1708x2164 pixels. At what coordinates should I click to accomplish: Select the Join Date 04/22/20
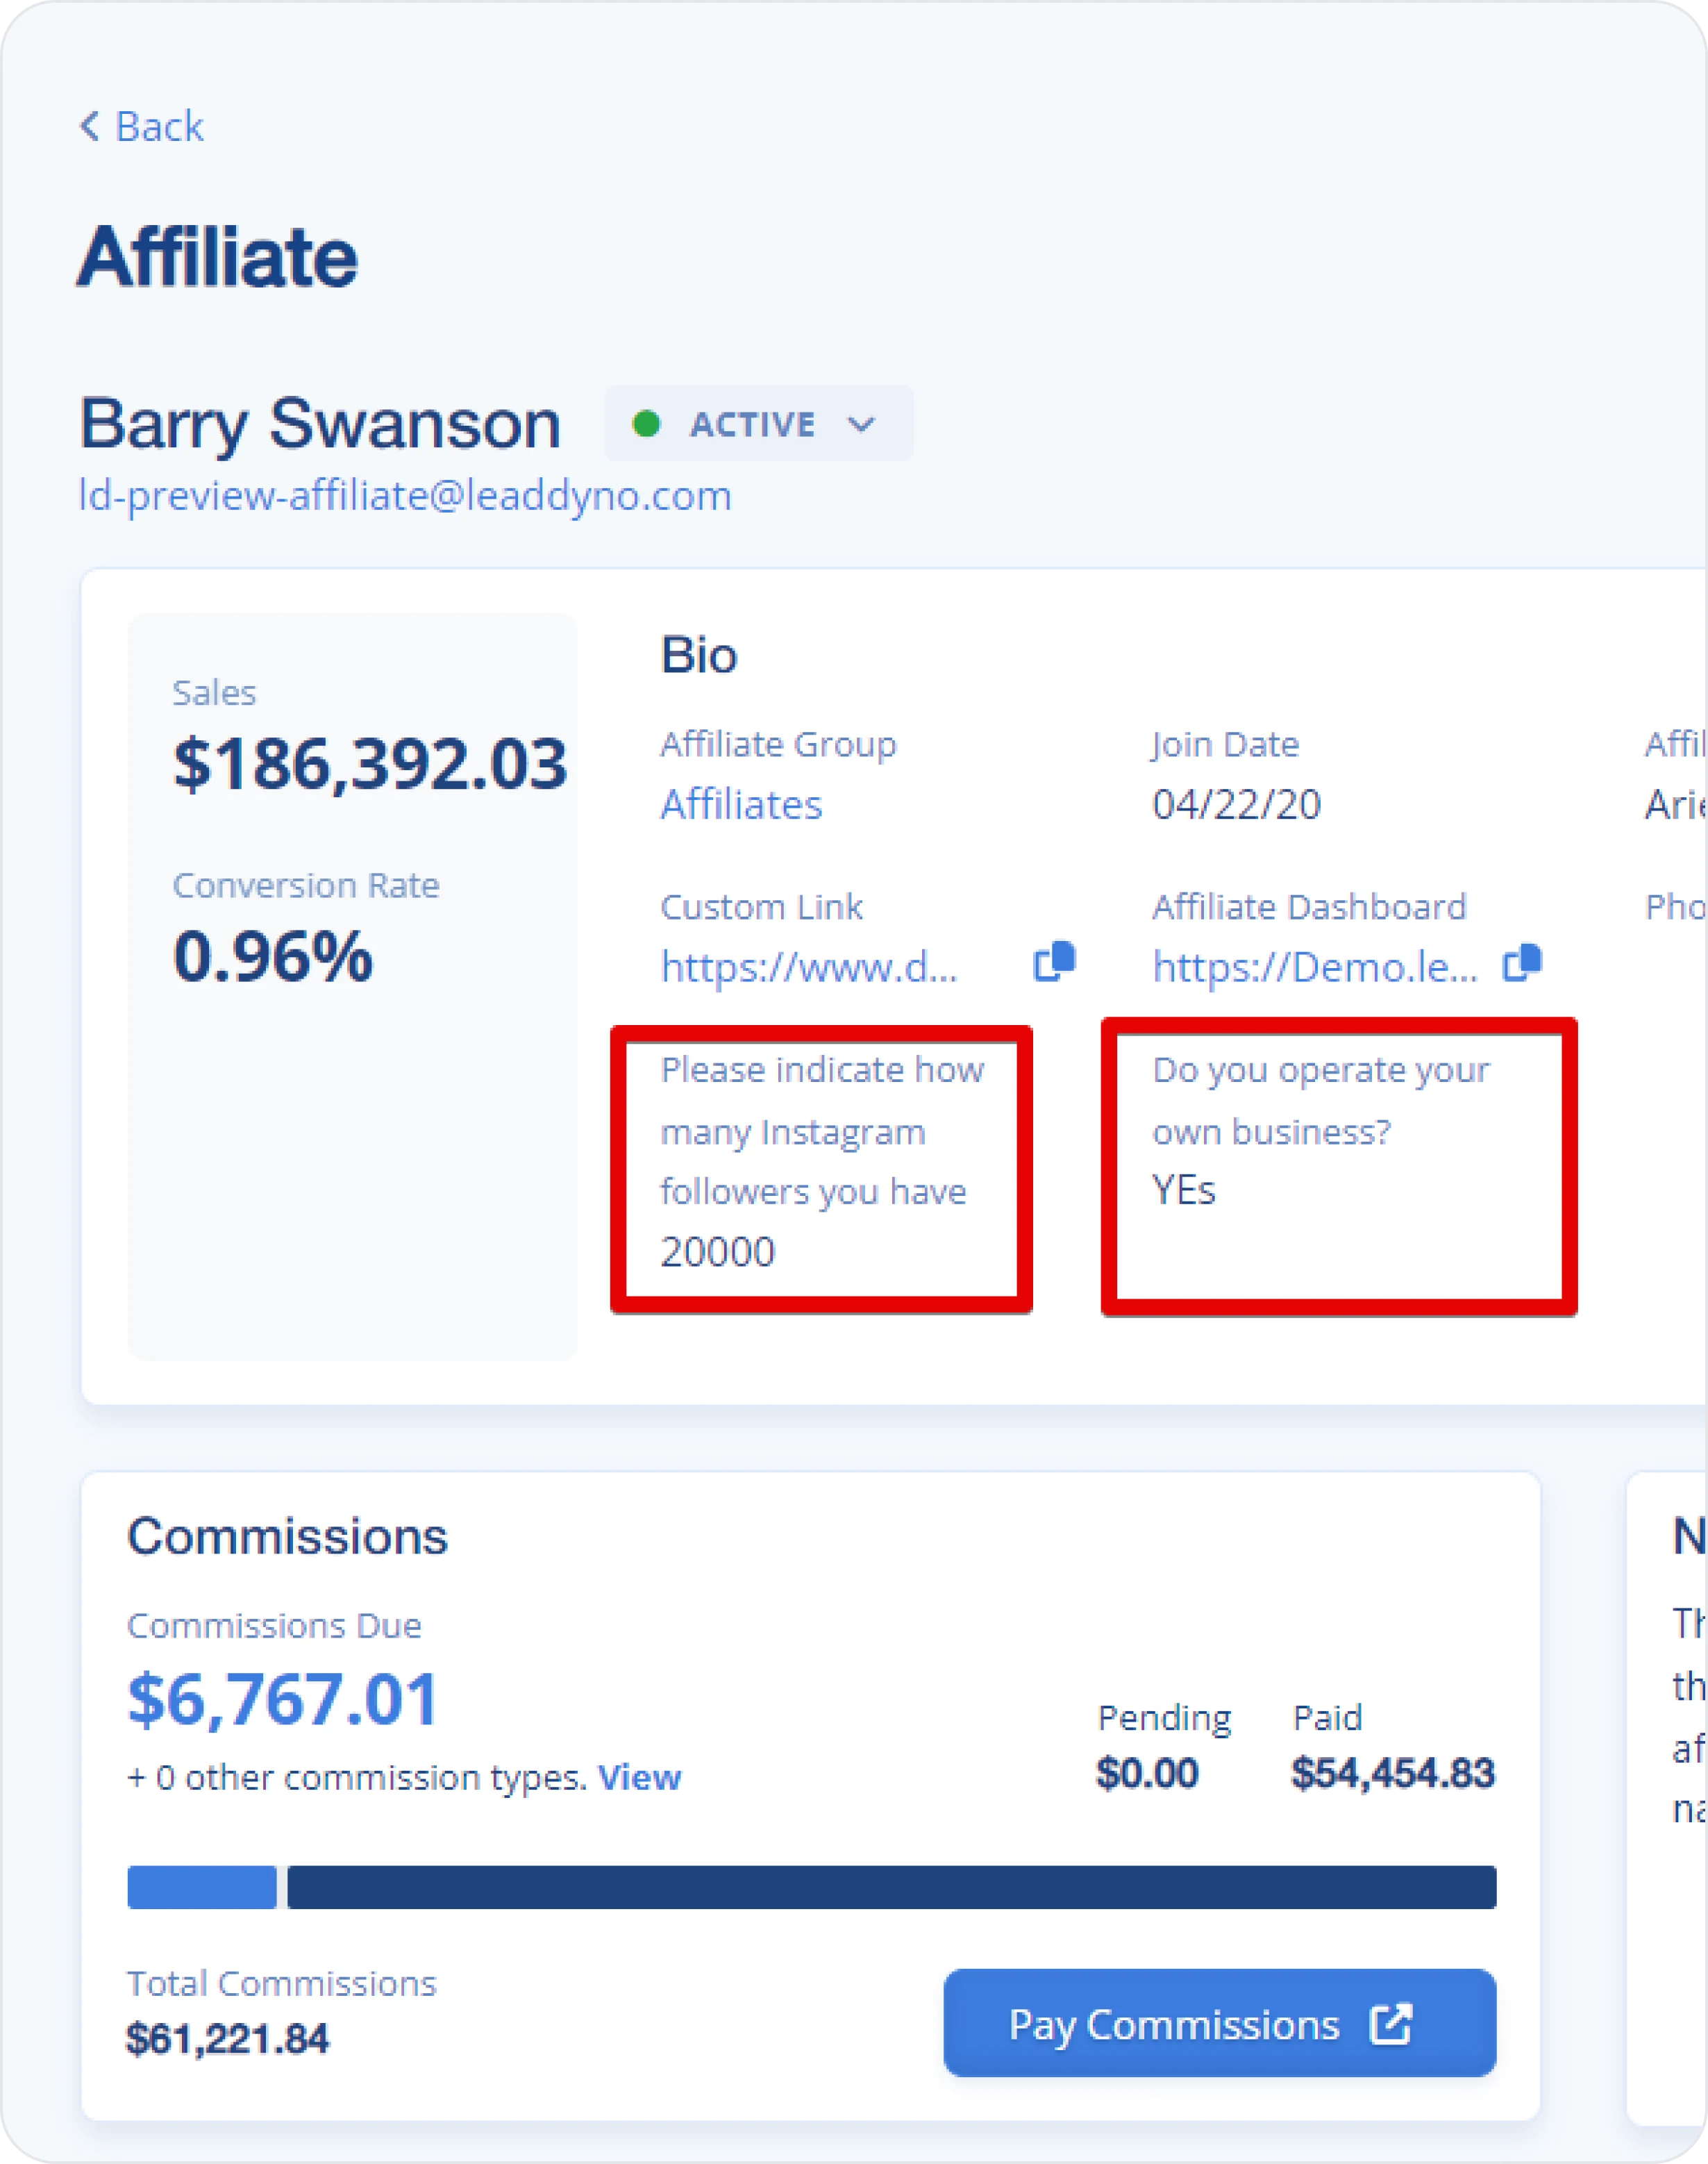pyautogui.click(x=1236, y=805)
